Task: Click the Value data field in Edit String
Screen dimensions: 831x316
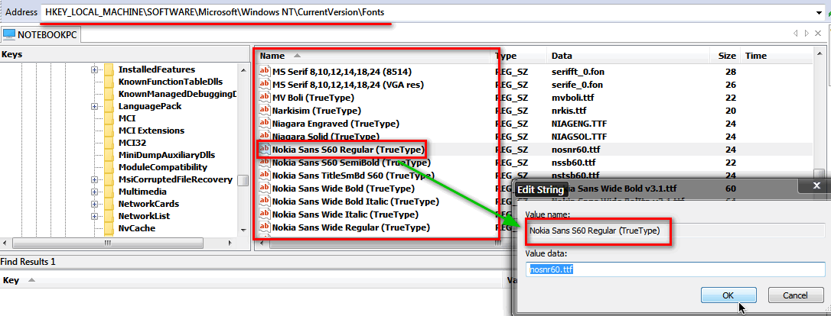Action: point(676,269)
